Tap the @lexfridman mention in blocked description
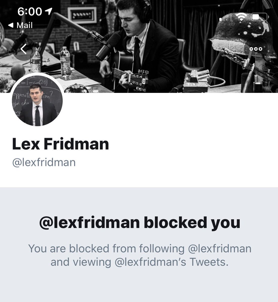The width and height of the screenshot is (278, 302). [x=220, y=249]
